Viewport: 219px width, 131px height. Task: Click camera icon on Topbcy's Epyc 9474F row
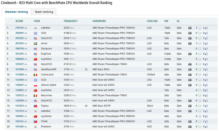pos(190,106)
